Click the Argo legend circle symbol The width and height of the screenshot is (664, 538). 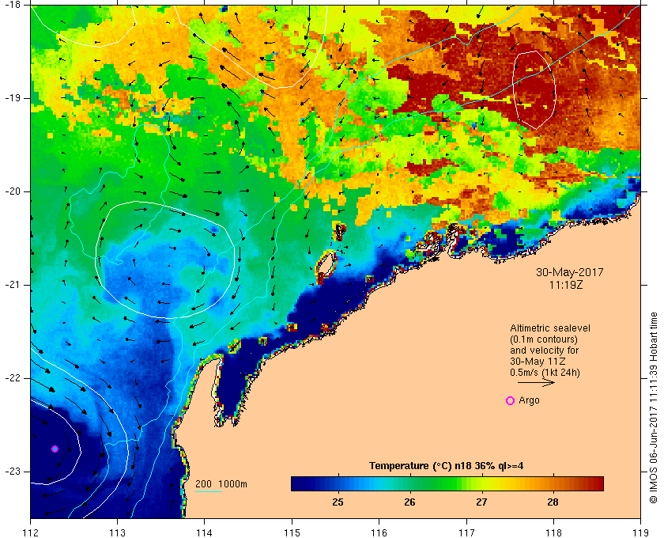click(x=511, y=400)
